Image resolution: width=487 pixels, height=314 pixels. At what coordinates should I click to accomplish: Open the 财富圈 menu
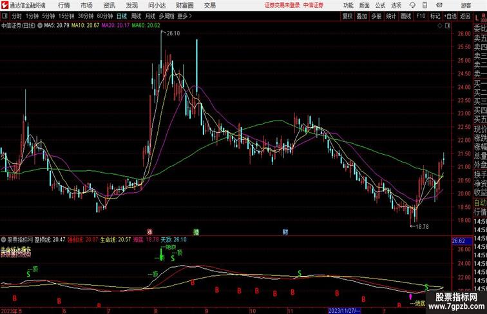coord(184,5)
